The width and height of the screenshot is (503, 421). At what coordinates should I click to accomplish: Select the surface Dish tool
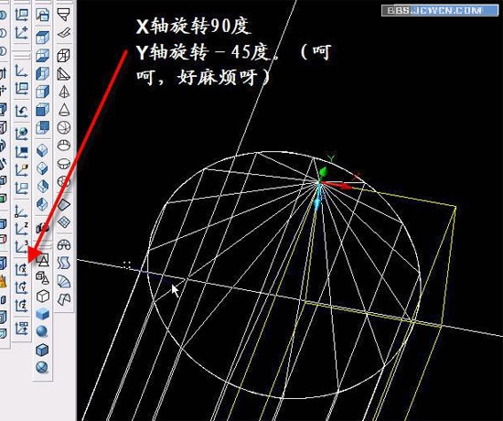[x=63, y=164]
